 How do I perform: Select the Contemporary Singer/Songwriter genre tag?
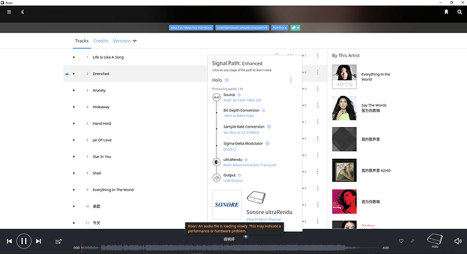pyautogui.click(x=242, y=28)
